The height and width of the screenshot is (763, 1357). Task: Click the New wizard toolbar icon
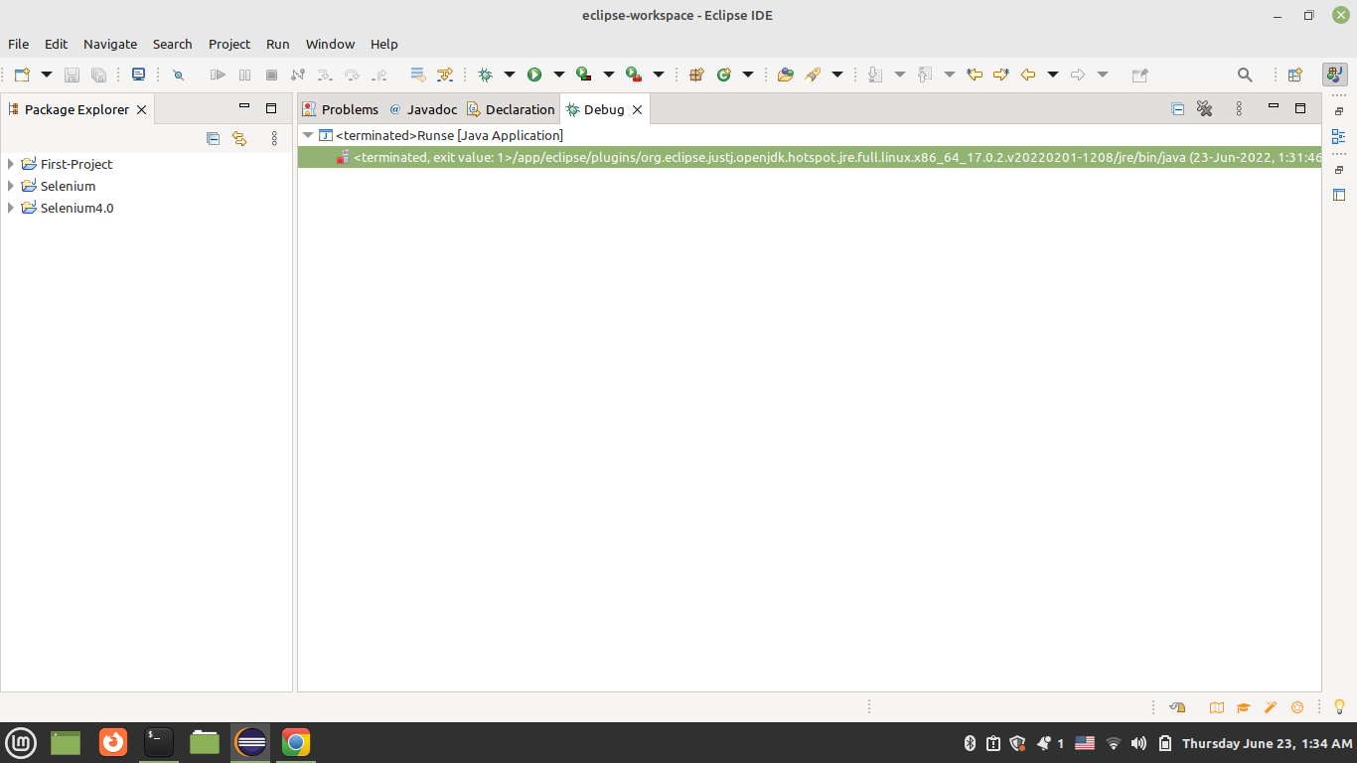[22, 75]
